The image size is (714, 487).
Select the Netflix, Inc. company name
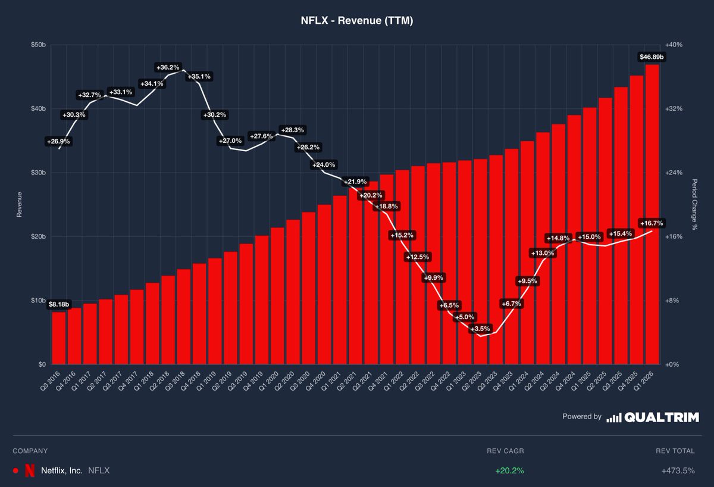tap(62, 470)
